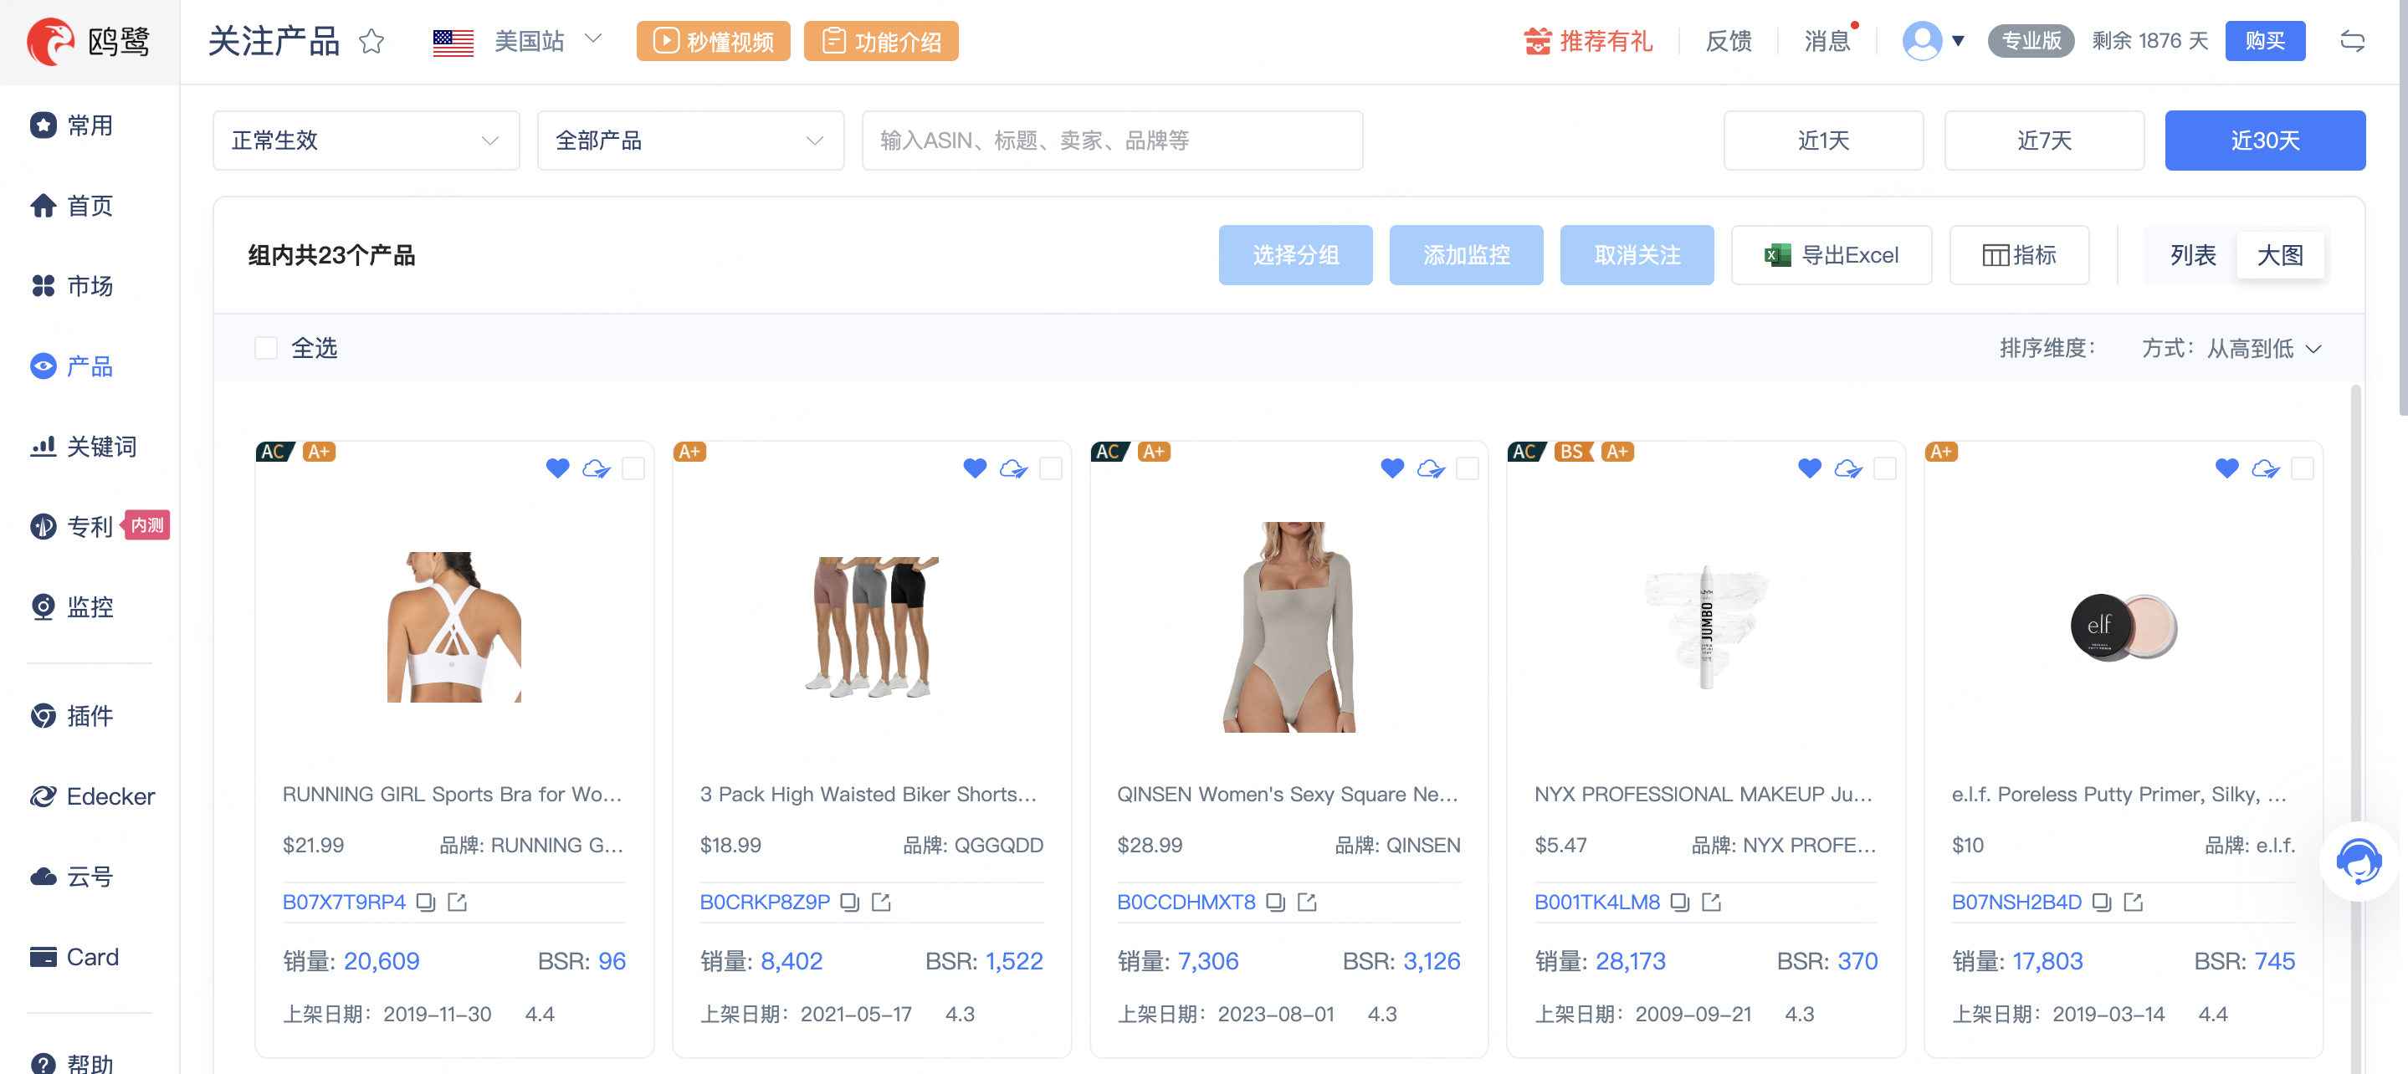Switch to 列表 view

[x=2192, y=255]
